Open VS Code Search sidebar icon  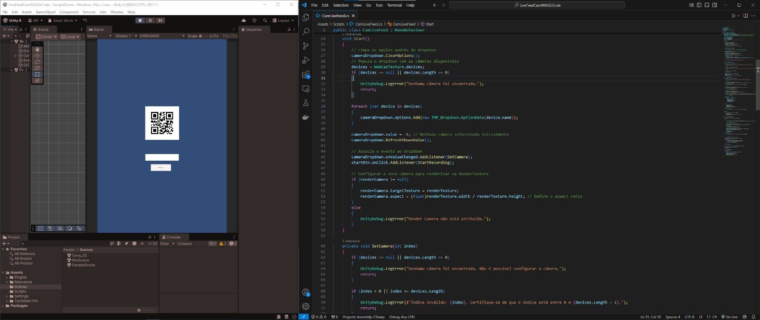[306, 32]
